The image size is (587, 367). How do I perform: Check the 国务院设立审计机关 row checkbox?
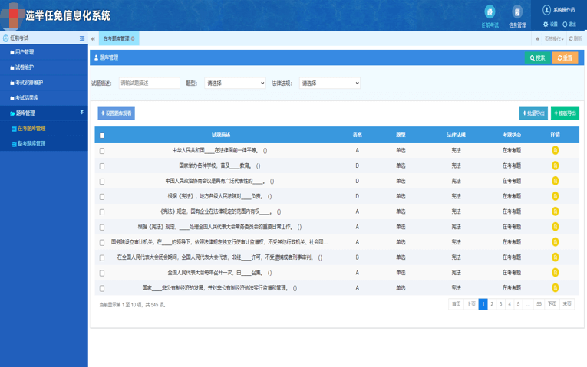point(102,243)
